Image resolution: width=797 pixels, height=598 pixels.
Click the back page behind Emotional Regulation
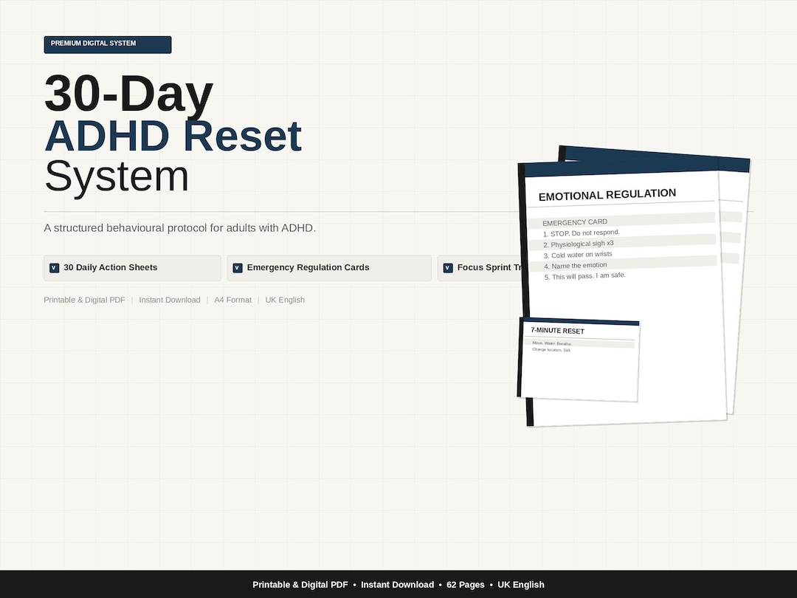pyautogui.click(x=736, y=285)
